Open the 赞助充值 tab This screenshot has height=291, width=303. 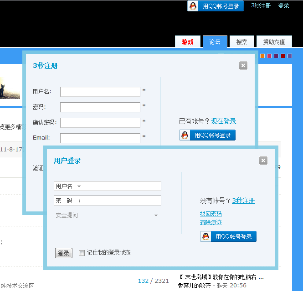click(274, 41)
